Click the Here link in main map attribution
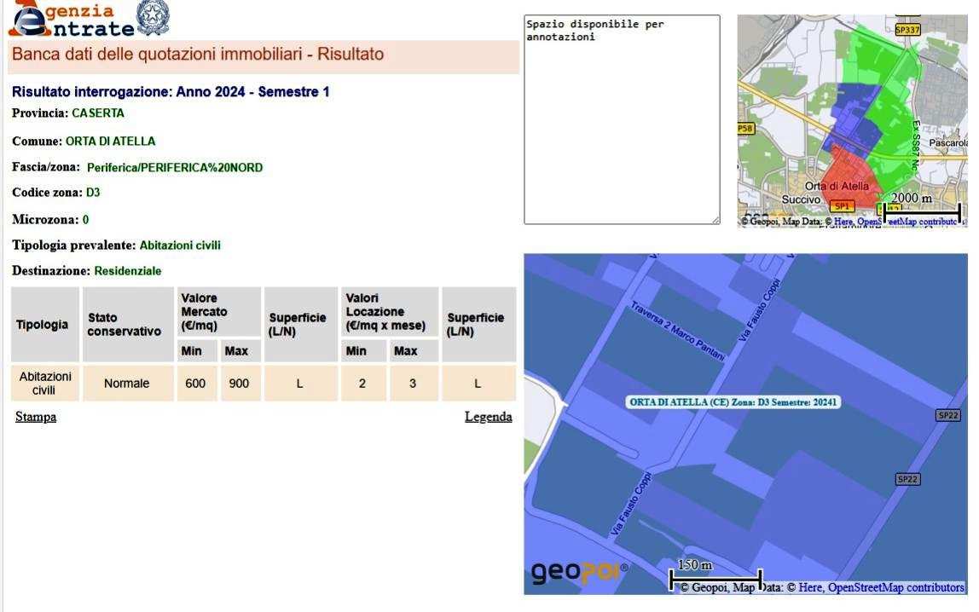979x612 pixels. (x=810, y=587)
